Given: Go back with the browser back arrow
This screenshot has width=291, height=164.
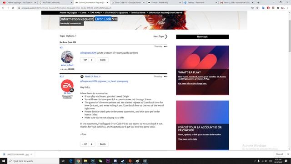Looking at the screenshot, I should click(3, 8).
